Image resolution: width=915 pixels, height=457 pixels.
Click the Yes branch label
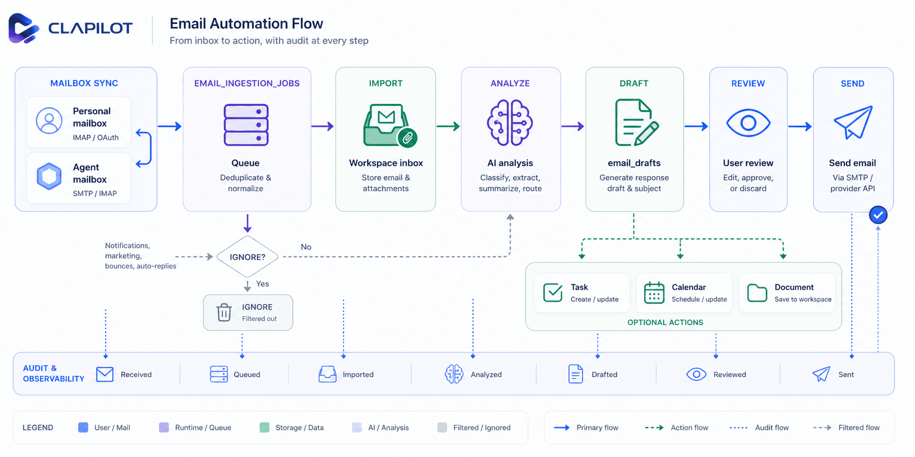click(263, 284)
